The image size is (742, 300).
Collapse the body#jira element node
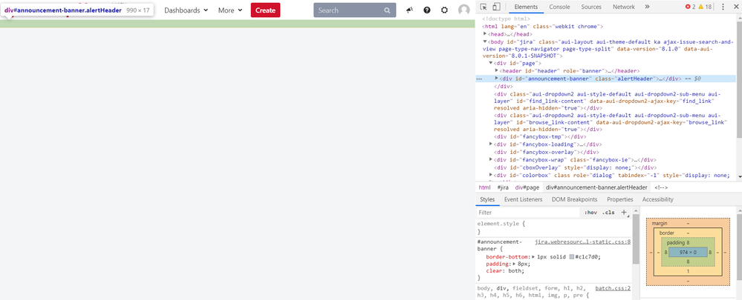485,41
